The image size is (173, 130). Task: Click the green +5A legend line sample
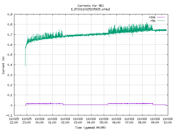pos(161,21)
